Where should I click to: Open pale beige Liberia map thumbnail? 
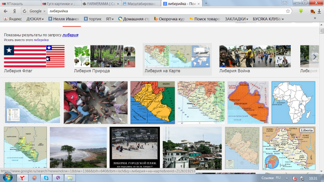pos(242,148)
